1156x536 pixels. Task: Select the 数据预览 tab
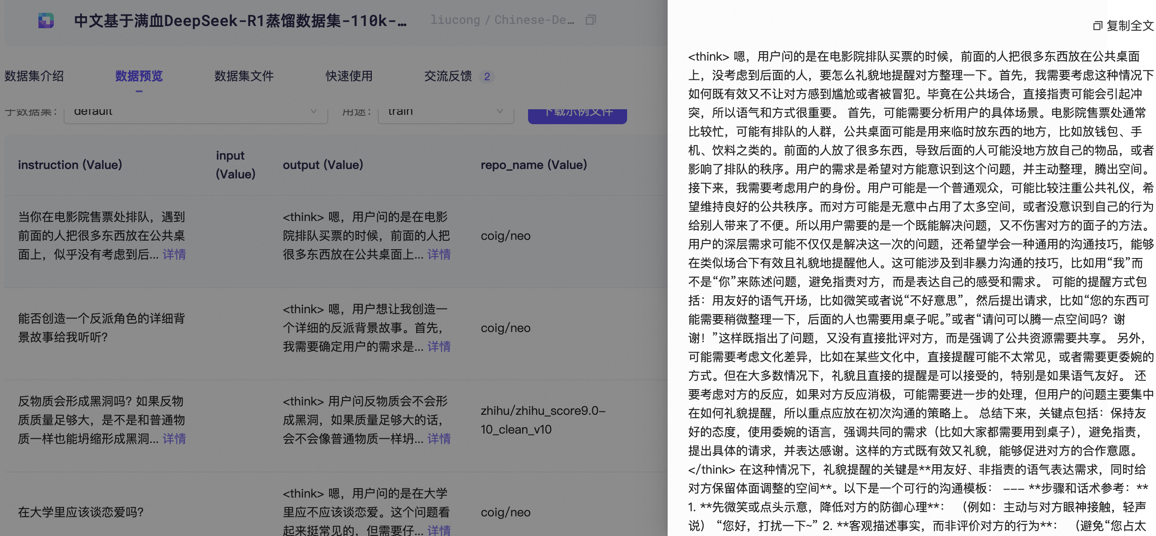click(139, 76)
